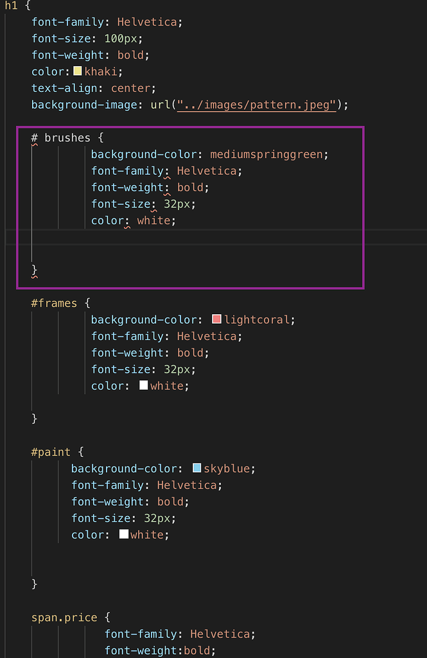Image resolution: width=427 pixels, height=658 pixels.
Task: Click the closing brace of the #frames rule
Action: [35, 418]
